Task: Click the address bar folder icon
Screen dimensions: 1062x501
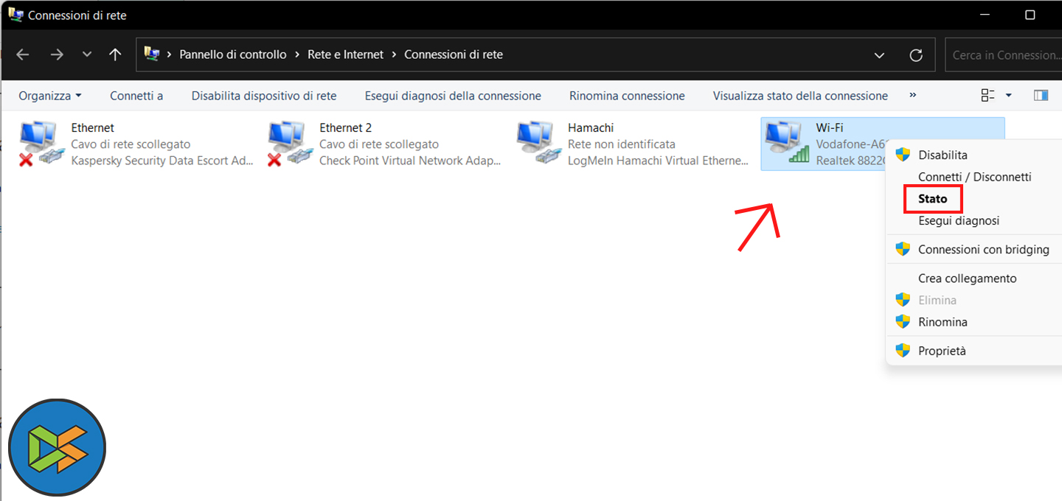Action: pyautogui.click(x=152, y=54)
